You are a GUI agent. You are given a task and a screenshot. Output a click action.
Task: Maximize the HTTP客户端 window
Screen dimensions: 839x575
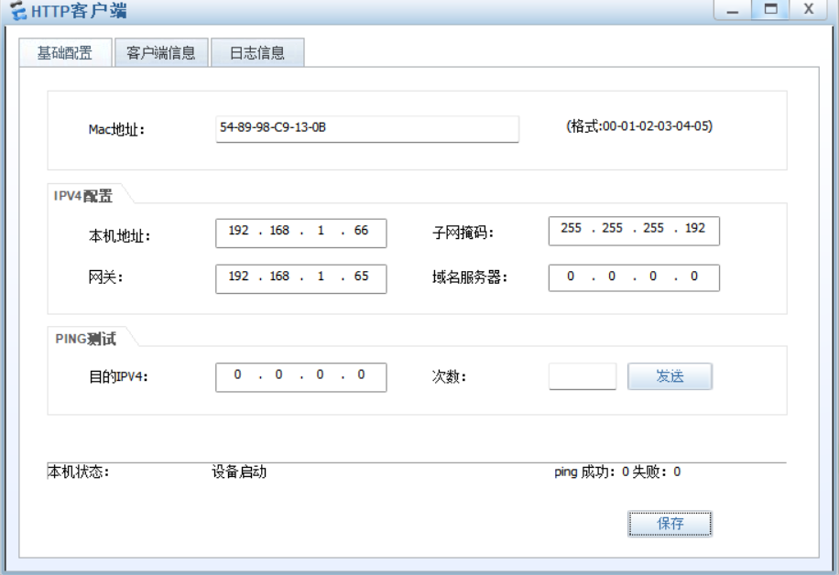point(770,10)
